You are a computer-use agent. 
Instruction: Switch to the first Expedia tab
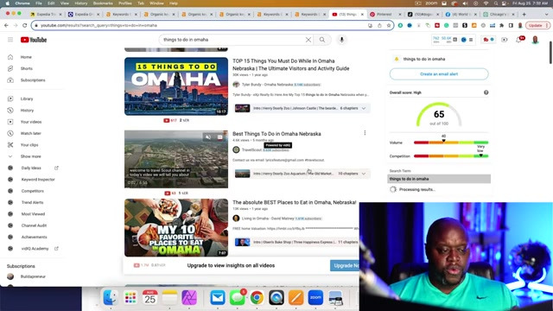pos(46,14)
